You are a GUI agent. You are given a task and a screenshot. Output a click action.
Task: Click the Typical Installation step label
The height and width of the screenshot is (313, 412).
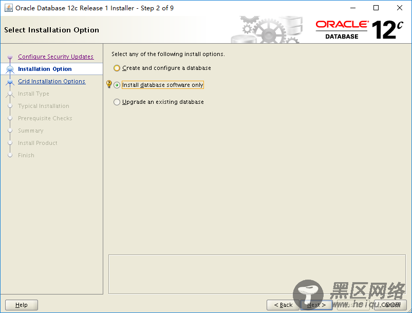(43, 106)
